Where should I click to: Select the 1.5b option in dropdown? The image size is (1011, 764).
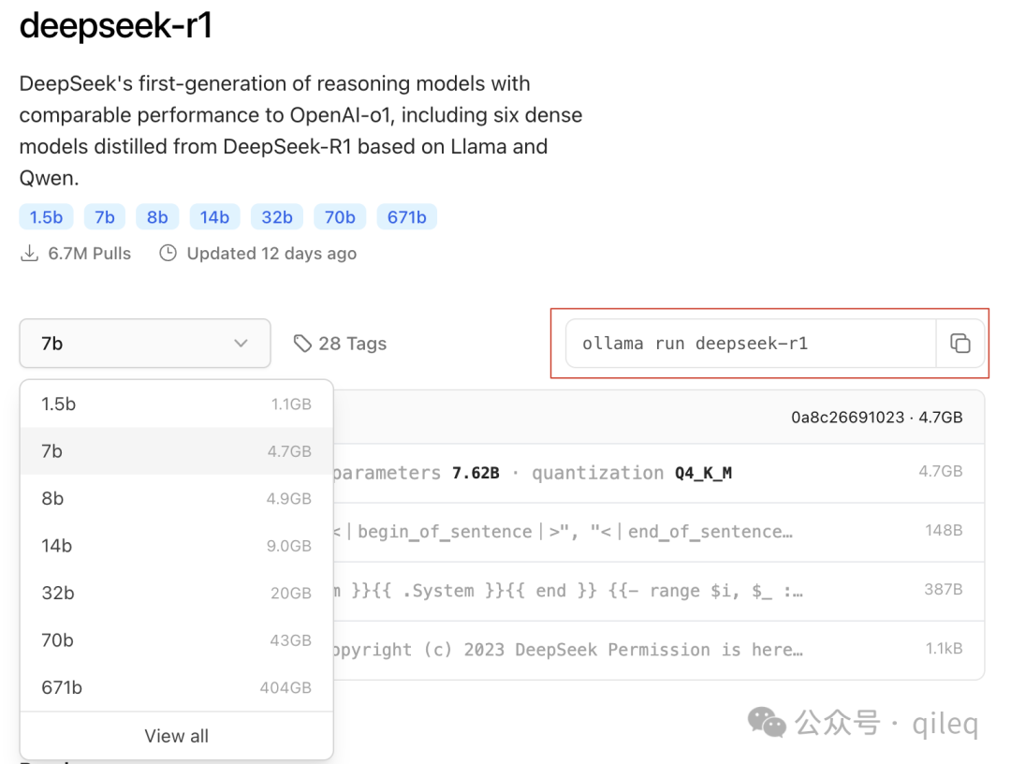pos(176,404)
